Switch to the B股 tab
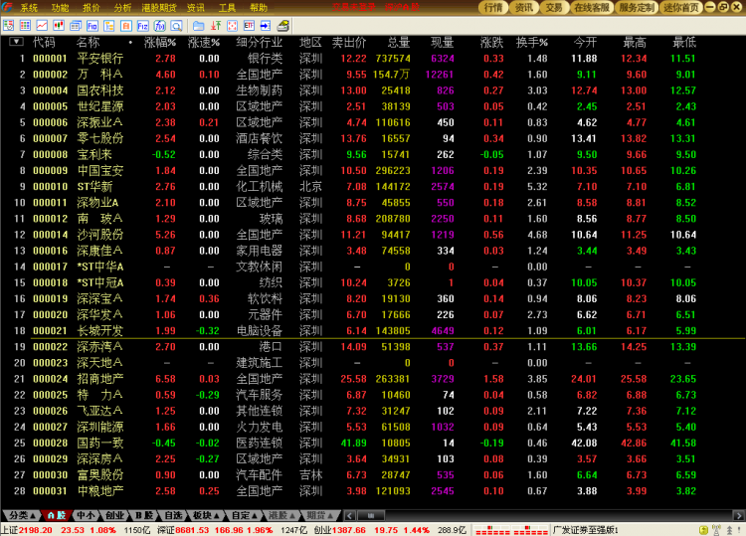Image resolution: width=746 pixels, height=536 pixels. tap(143, 515)
